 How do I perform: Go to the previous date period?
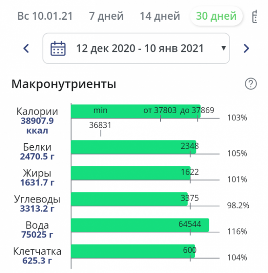point(26,49)
